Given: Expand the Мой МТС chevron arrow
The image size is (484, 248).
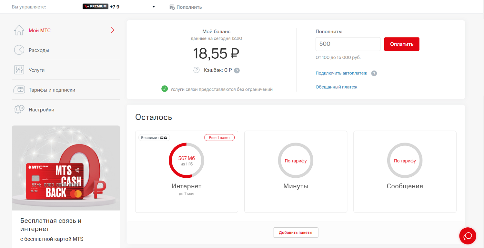Looking at the screenshot, I should point(112,30).
